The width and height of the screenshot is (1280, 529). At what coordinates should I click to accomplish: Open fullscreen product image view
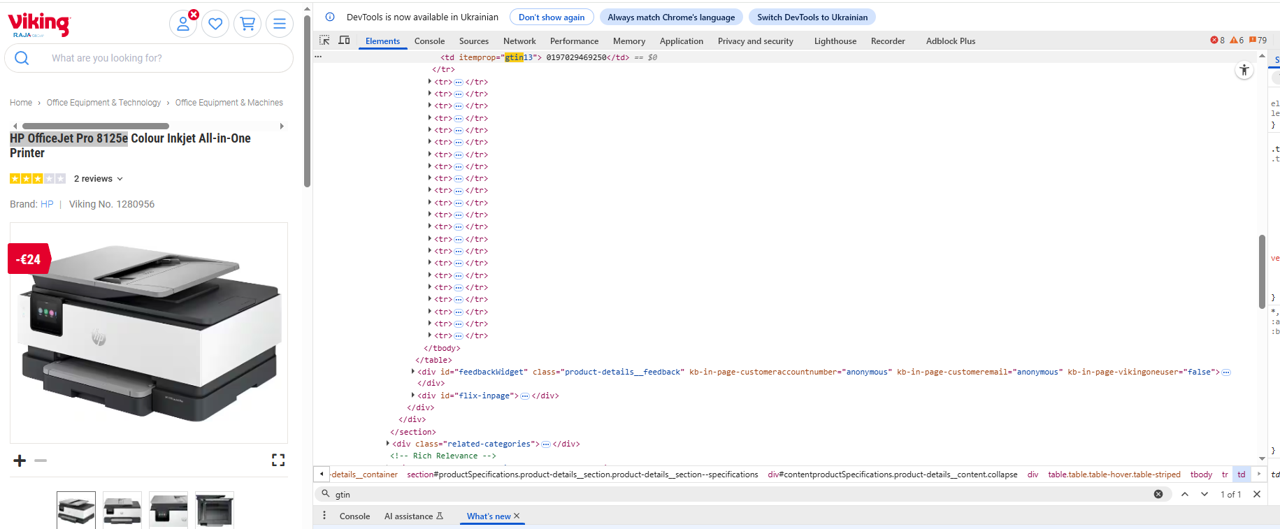(x=278, y=460)
